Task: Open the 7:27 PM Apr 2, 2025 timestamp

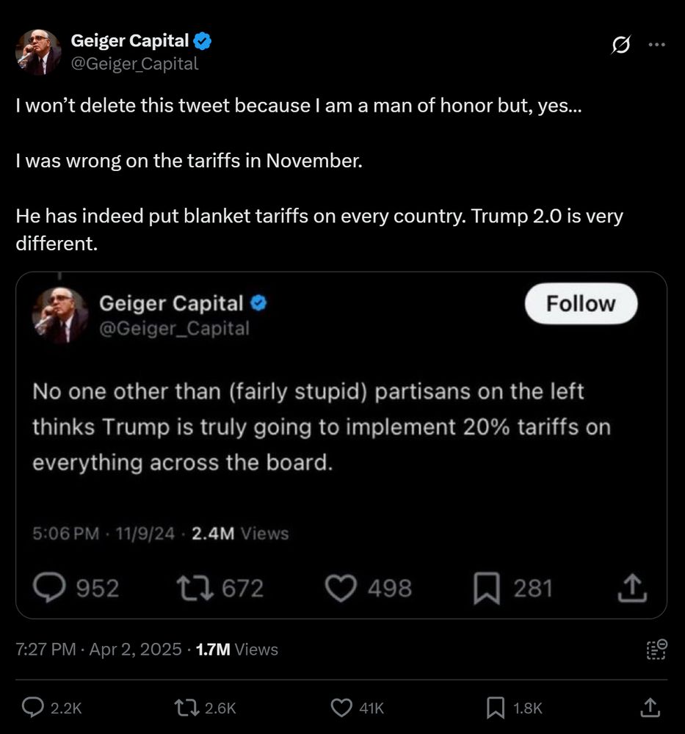Action: (x=98, y=650)
